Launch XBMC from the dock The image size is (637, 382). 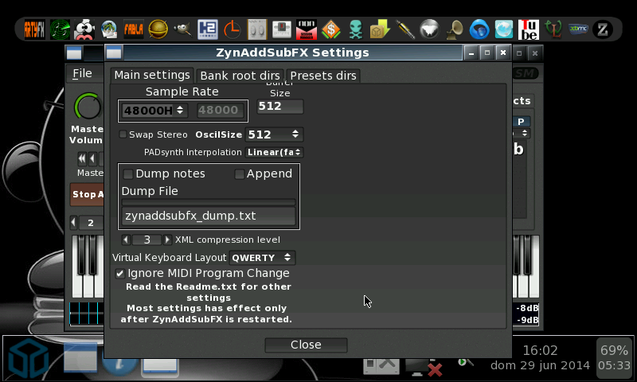[578, 29]
